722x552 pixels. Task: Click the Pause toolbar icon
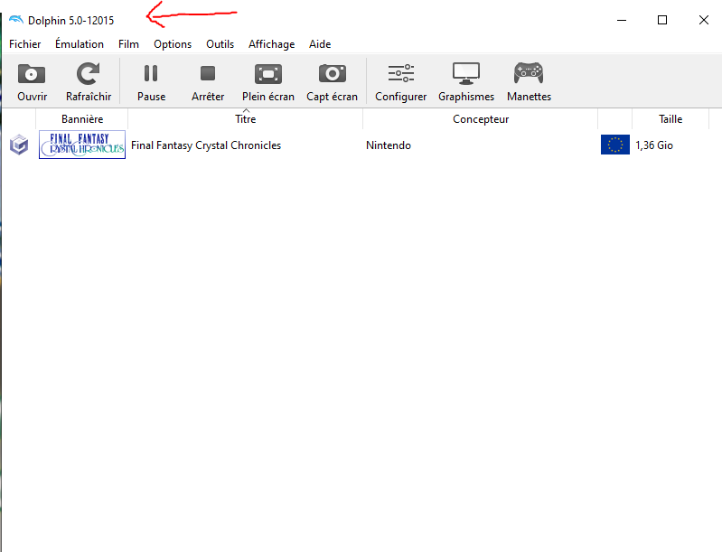tap(151, 74)
